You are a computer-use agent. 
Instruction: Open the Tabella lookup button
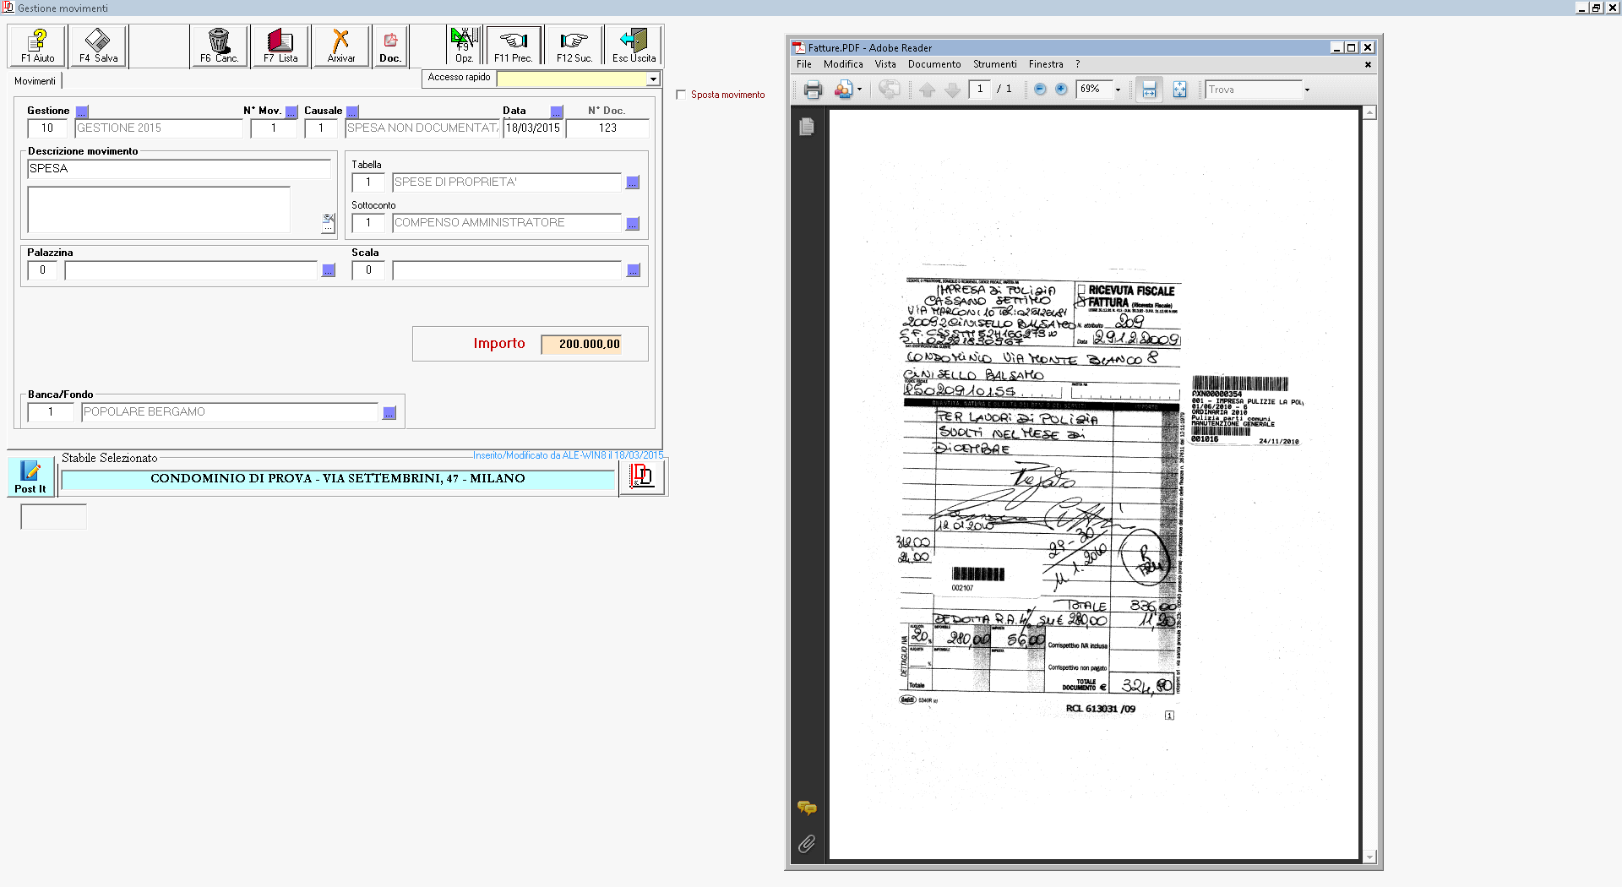click(633, 182)
